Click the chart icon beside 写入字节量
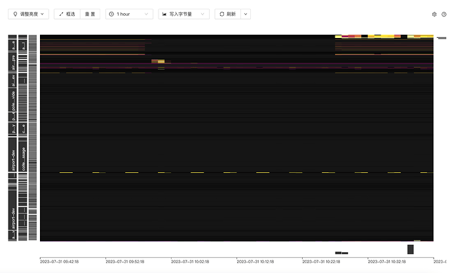Screen dimensions: 452x273 [165, 14]
